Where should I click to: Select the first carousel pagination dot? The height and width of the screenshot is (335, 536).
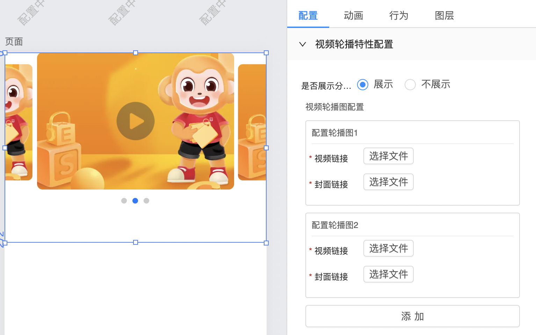[124, 201]
